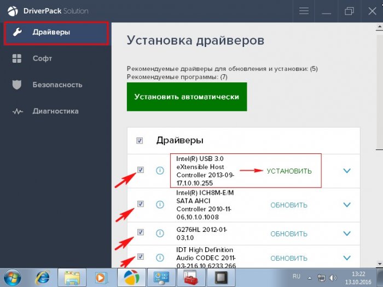Expand SATA AHCI Controller details chevron
The width and height of the screenshot is (383, 287).
pos(346,205)
